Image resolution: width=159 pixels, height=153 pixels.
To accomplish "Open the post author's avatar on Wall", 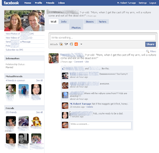I will (54, 58).
